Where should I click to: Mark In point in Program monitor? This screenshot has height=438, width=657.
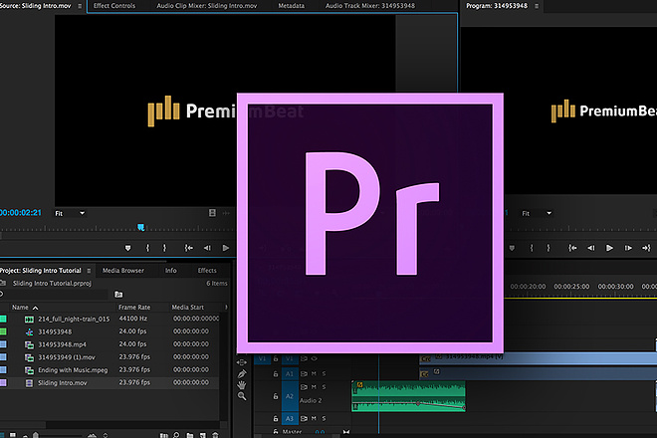[x=532, y=248]
